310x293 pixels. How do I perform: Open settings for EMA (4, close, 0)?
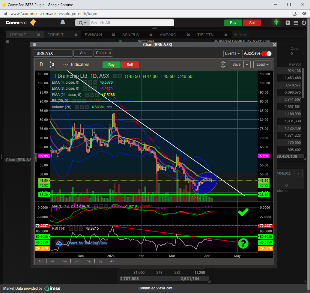point(90,82)
